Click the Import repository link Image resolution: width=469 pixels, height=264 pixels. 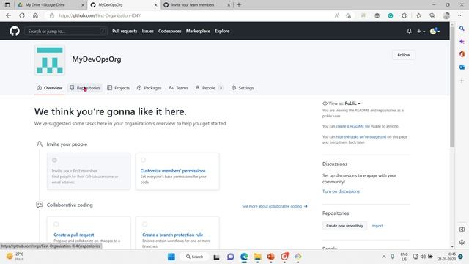[377, 226]
